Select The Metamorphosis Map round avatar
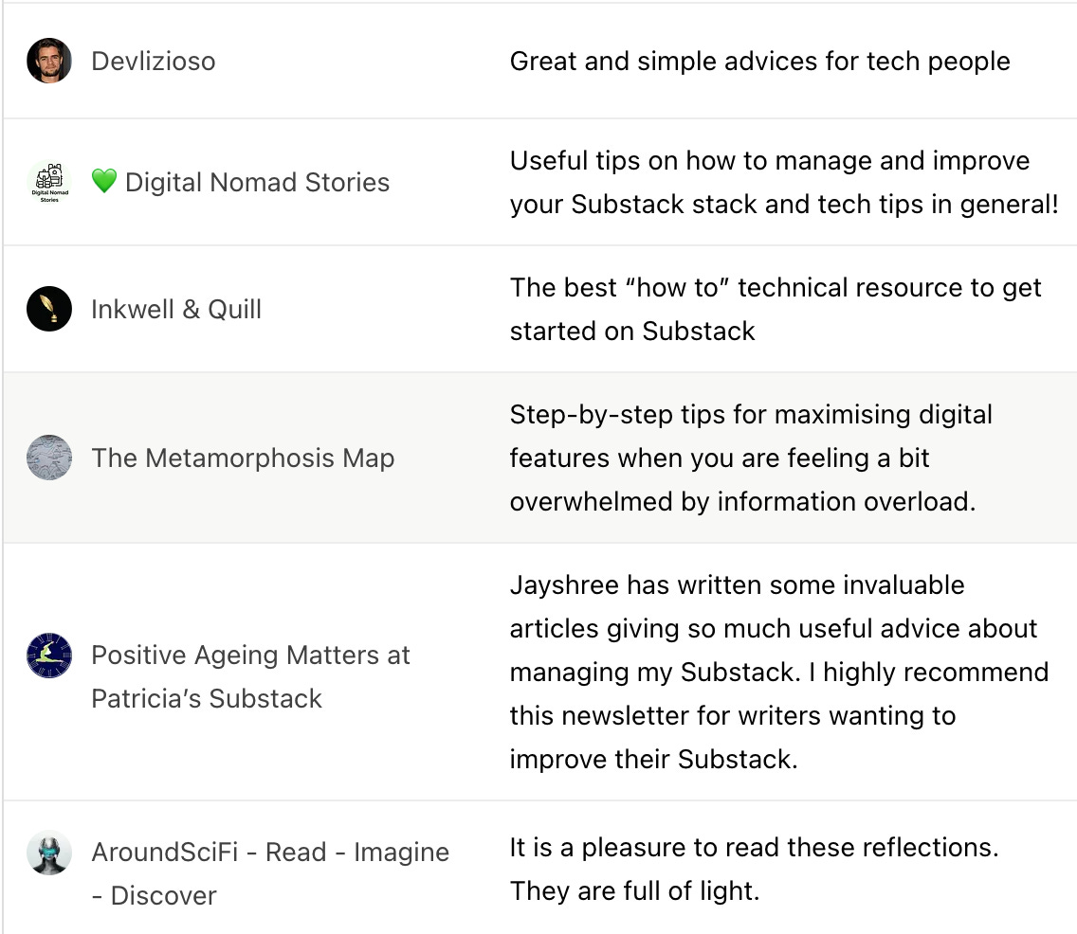The width and height of the screenshot is (1077, 934). [48, 458]
